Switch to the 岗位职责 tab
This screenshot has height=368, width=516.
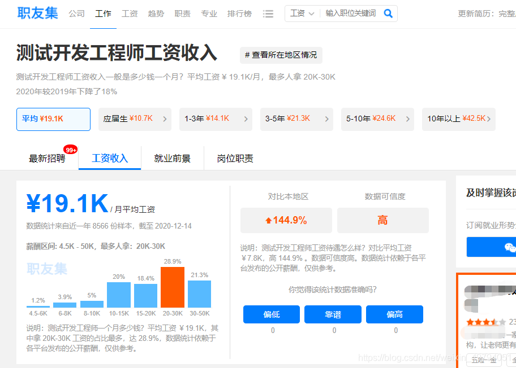(x=234, y=159)
